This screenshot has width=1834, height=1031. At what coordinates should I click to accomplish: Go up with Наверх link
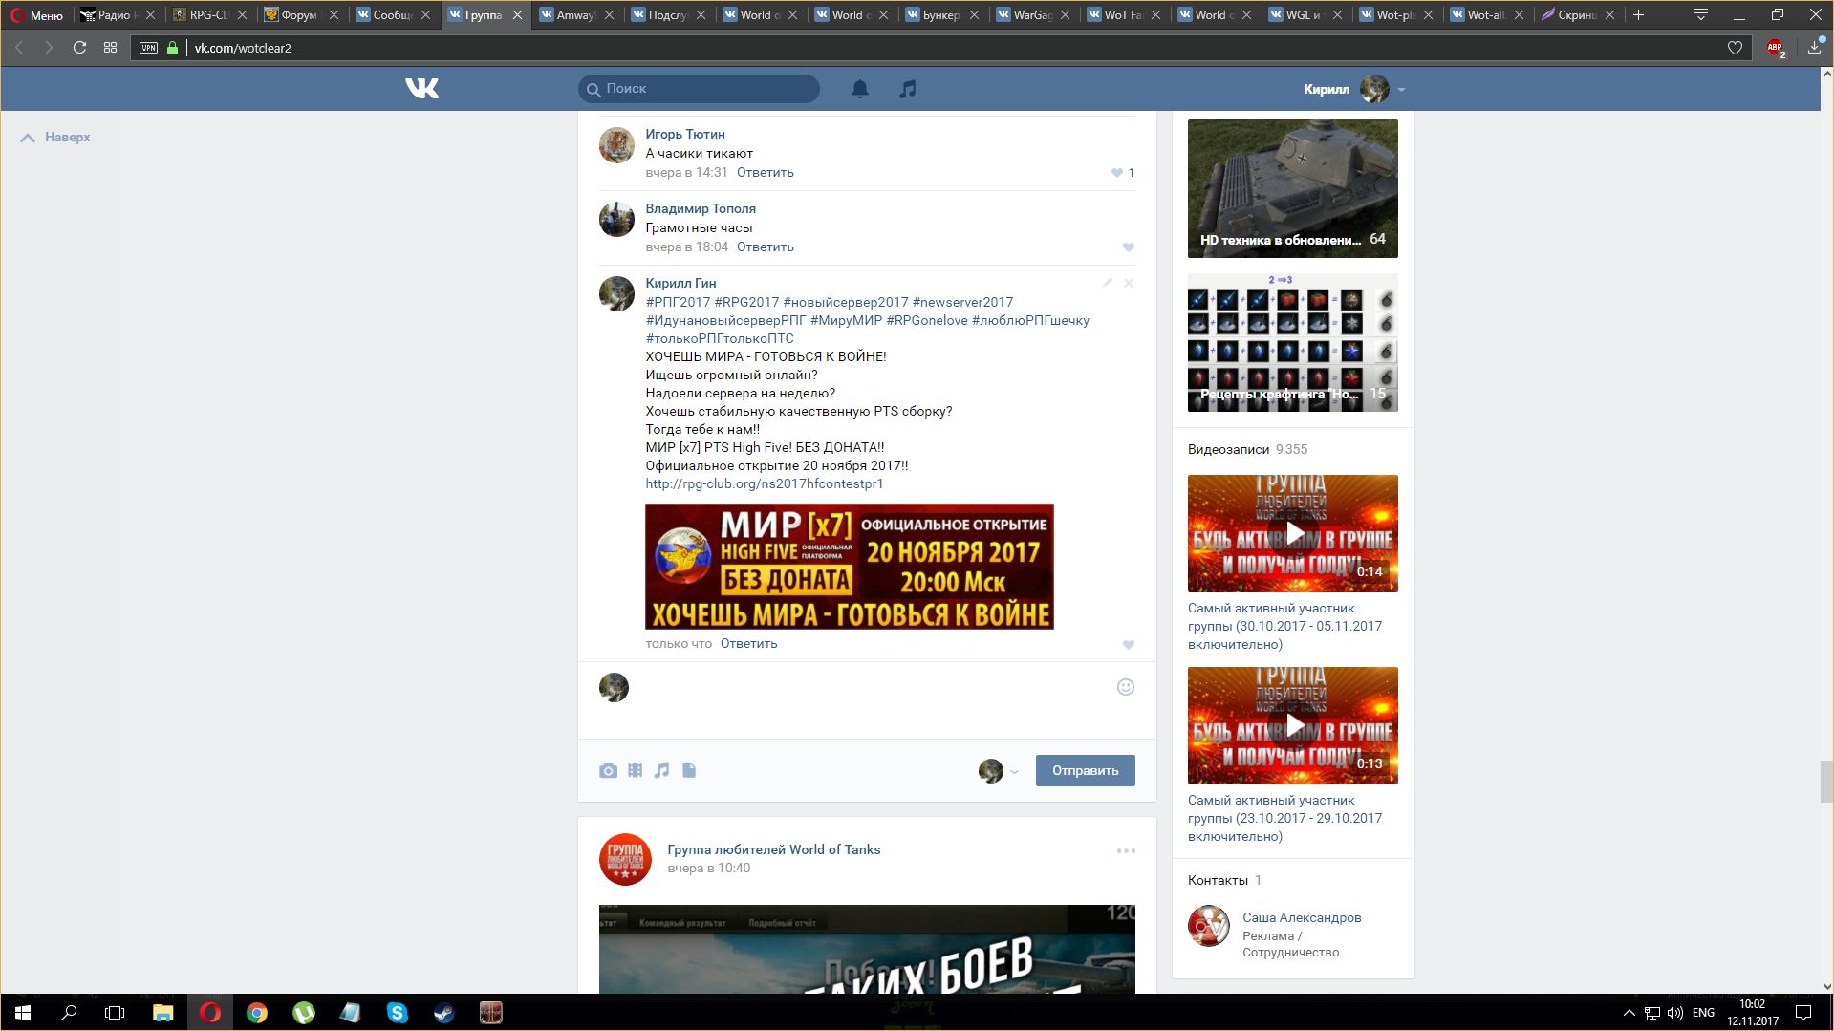[55, 137]
